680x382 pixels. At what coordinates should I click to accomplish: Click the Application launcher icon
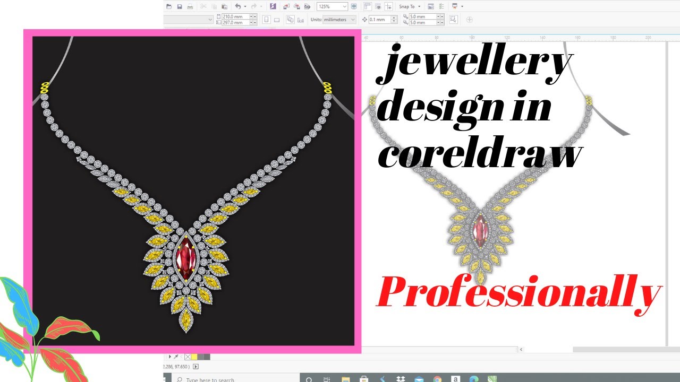(x=454, y=6)
